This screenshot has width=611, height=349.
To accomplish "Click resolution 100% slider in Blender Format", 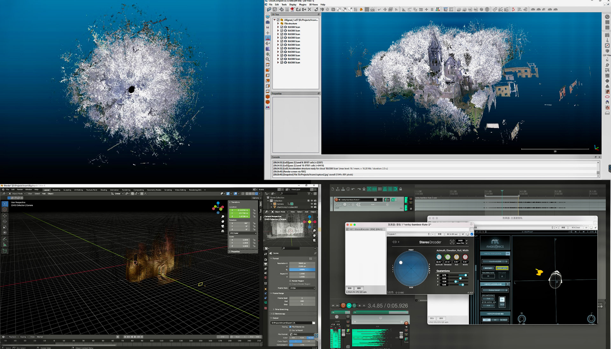I will click(302, 270).
